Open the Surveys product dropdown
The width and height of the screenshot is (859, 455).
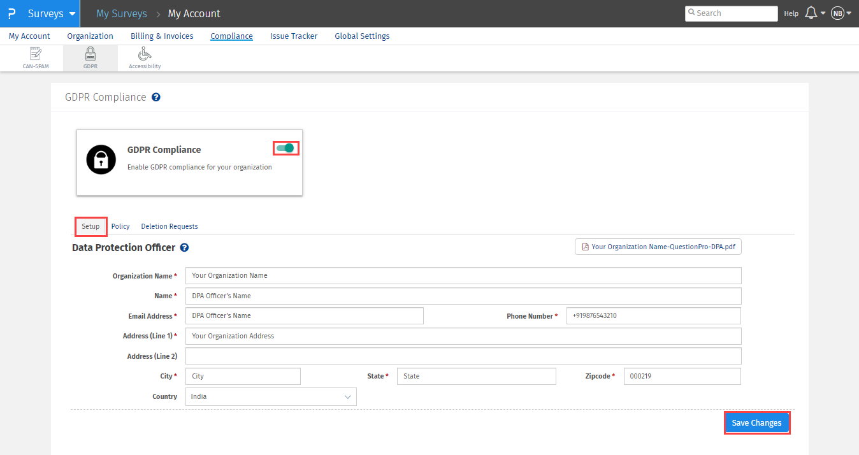point(52,13)
